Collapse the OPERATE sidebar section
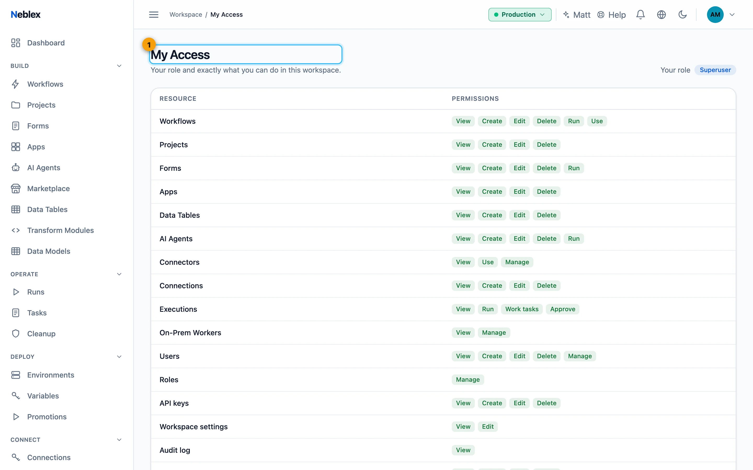The height and width of the screenshot is (470, 753). [x=119, y=274]
